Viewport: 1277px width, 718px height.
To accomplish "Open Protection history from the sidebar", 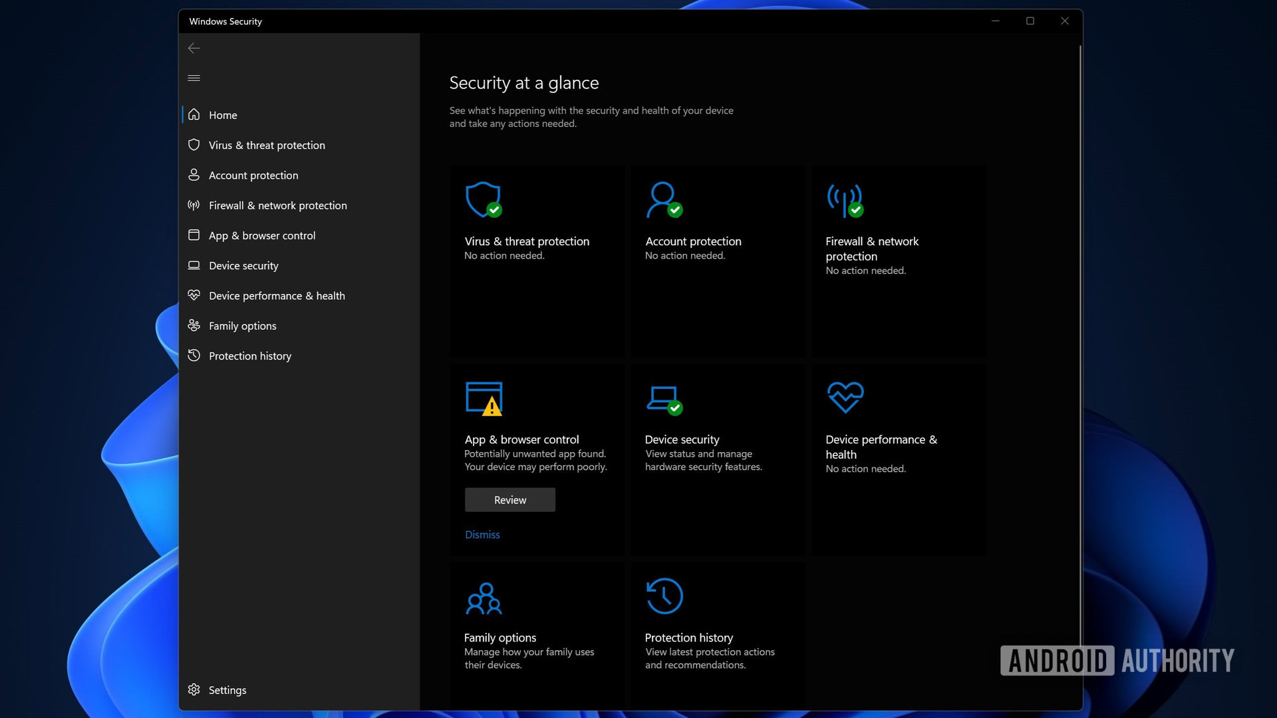I will [301, 356].
